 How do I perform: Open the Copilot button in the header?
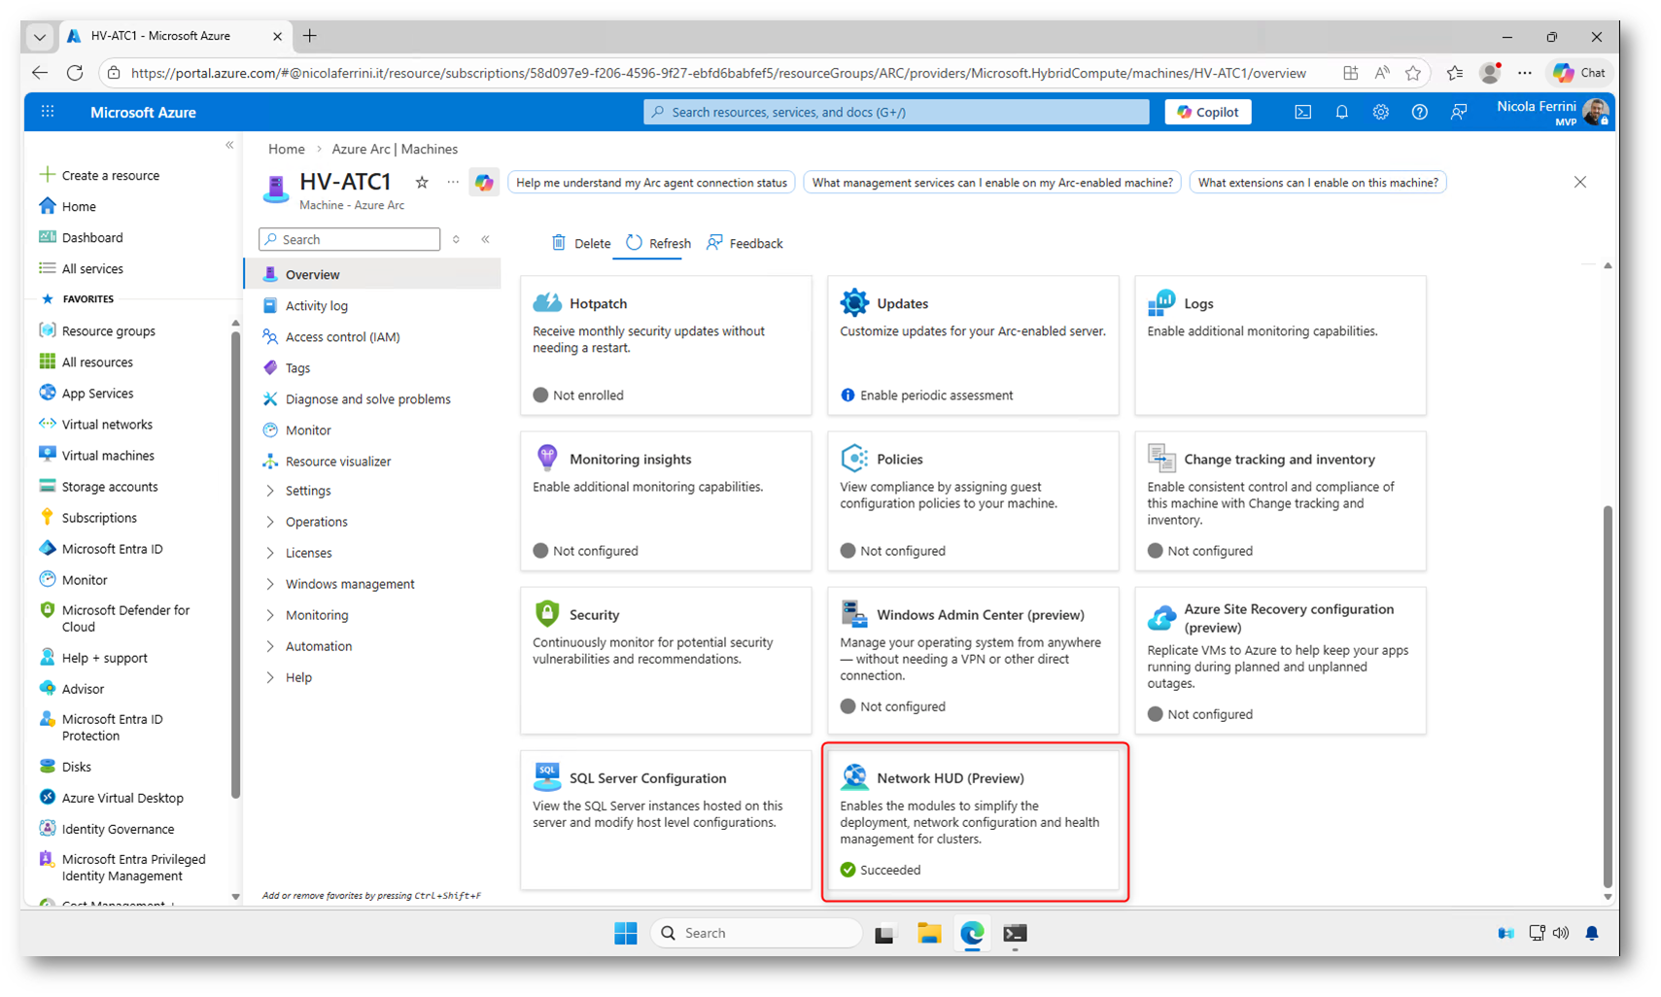(1208, 112)
